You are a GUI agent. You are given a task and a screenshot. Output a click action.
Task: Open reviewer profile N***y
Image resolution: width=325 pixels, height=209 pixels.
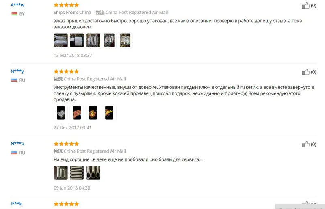click(17, 71)
